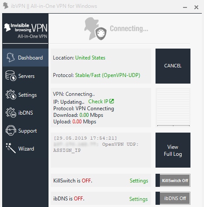This screenshot has height=207, width=204.
Task: Click the external link icon beside Check IP
Action: tap(111, 101)
